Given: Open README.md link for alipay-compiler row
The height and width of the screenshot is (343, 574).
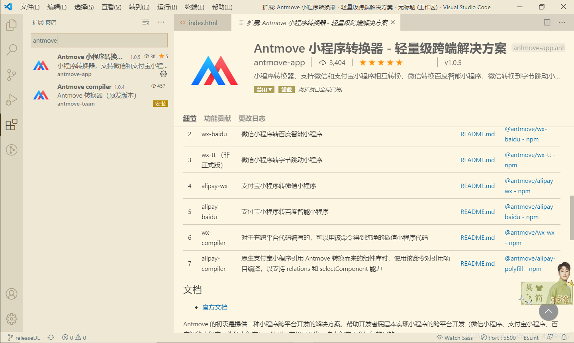Looking at the screenshot, I should (x=478, y=263).
